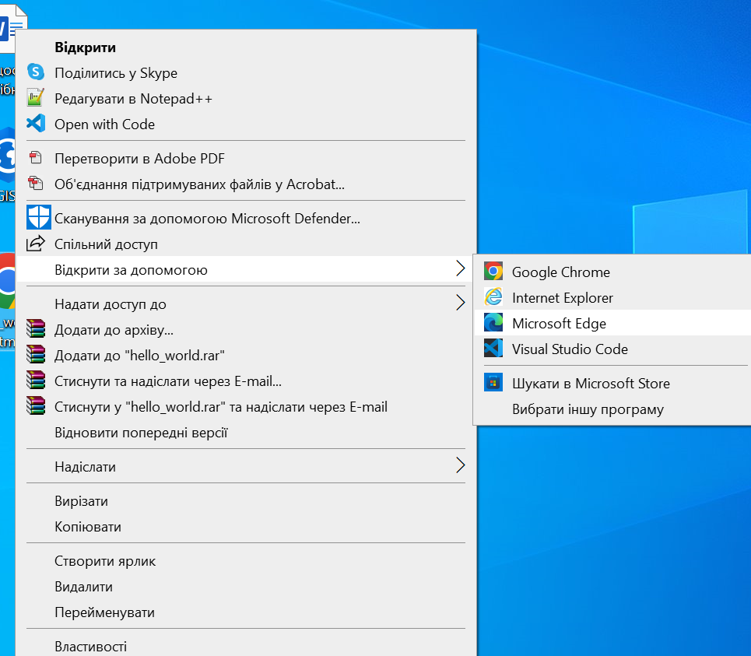Select Об'єднання підтримуваних файлів у Acrobat
The image size is (751, 656).
tap(247, 184)
